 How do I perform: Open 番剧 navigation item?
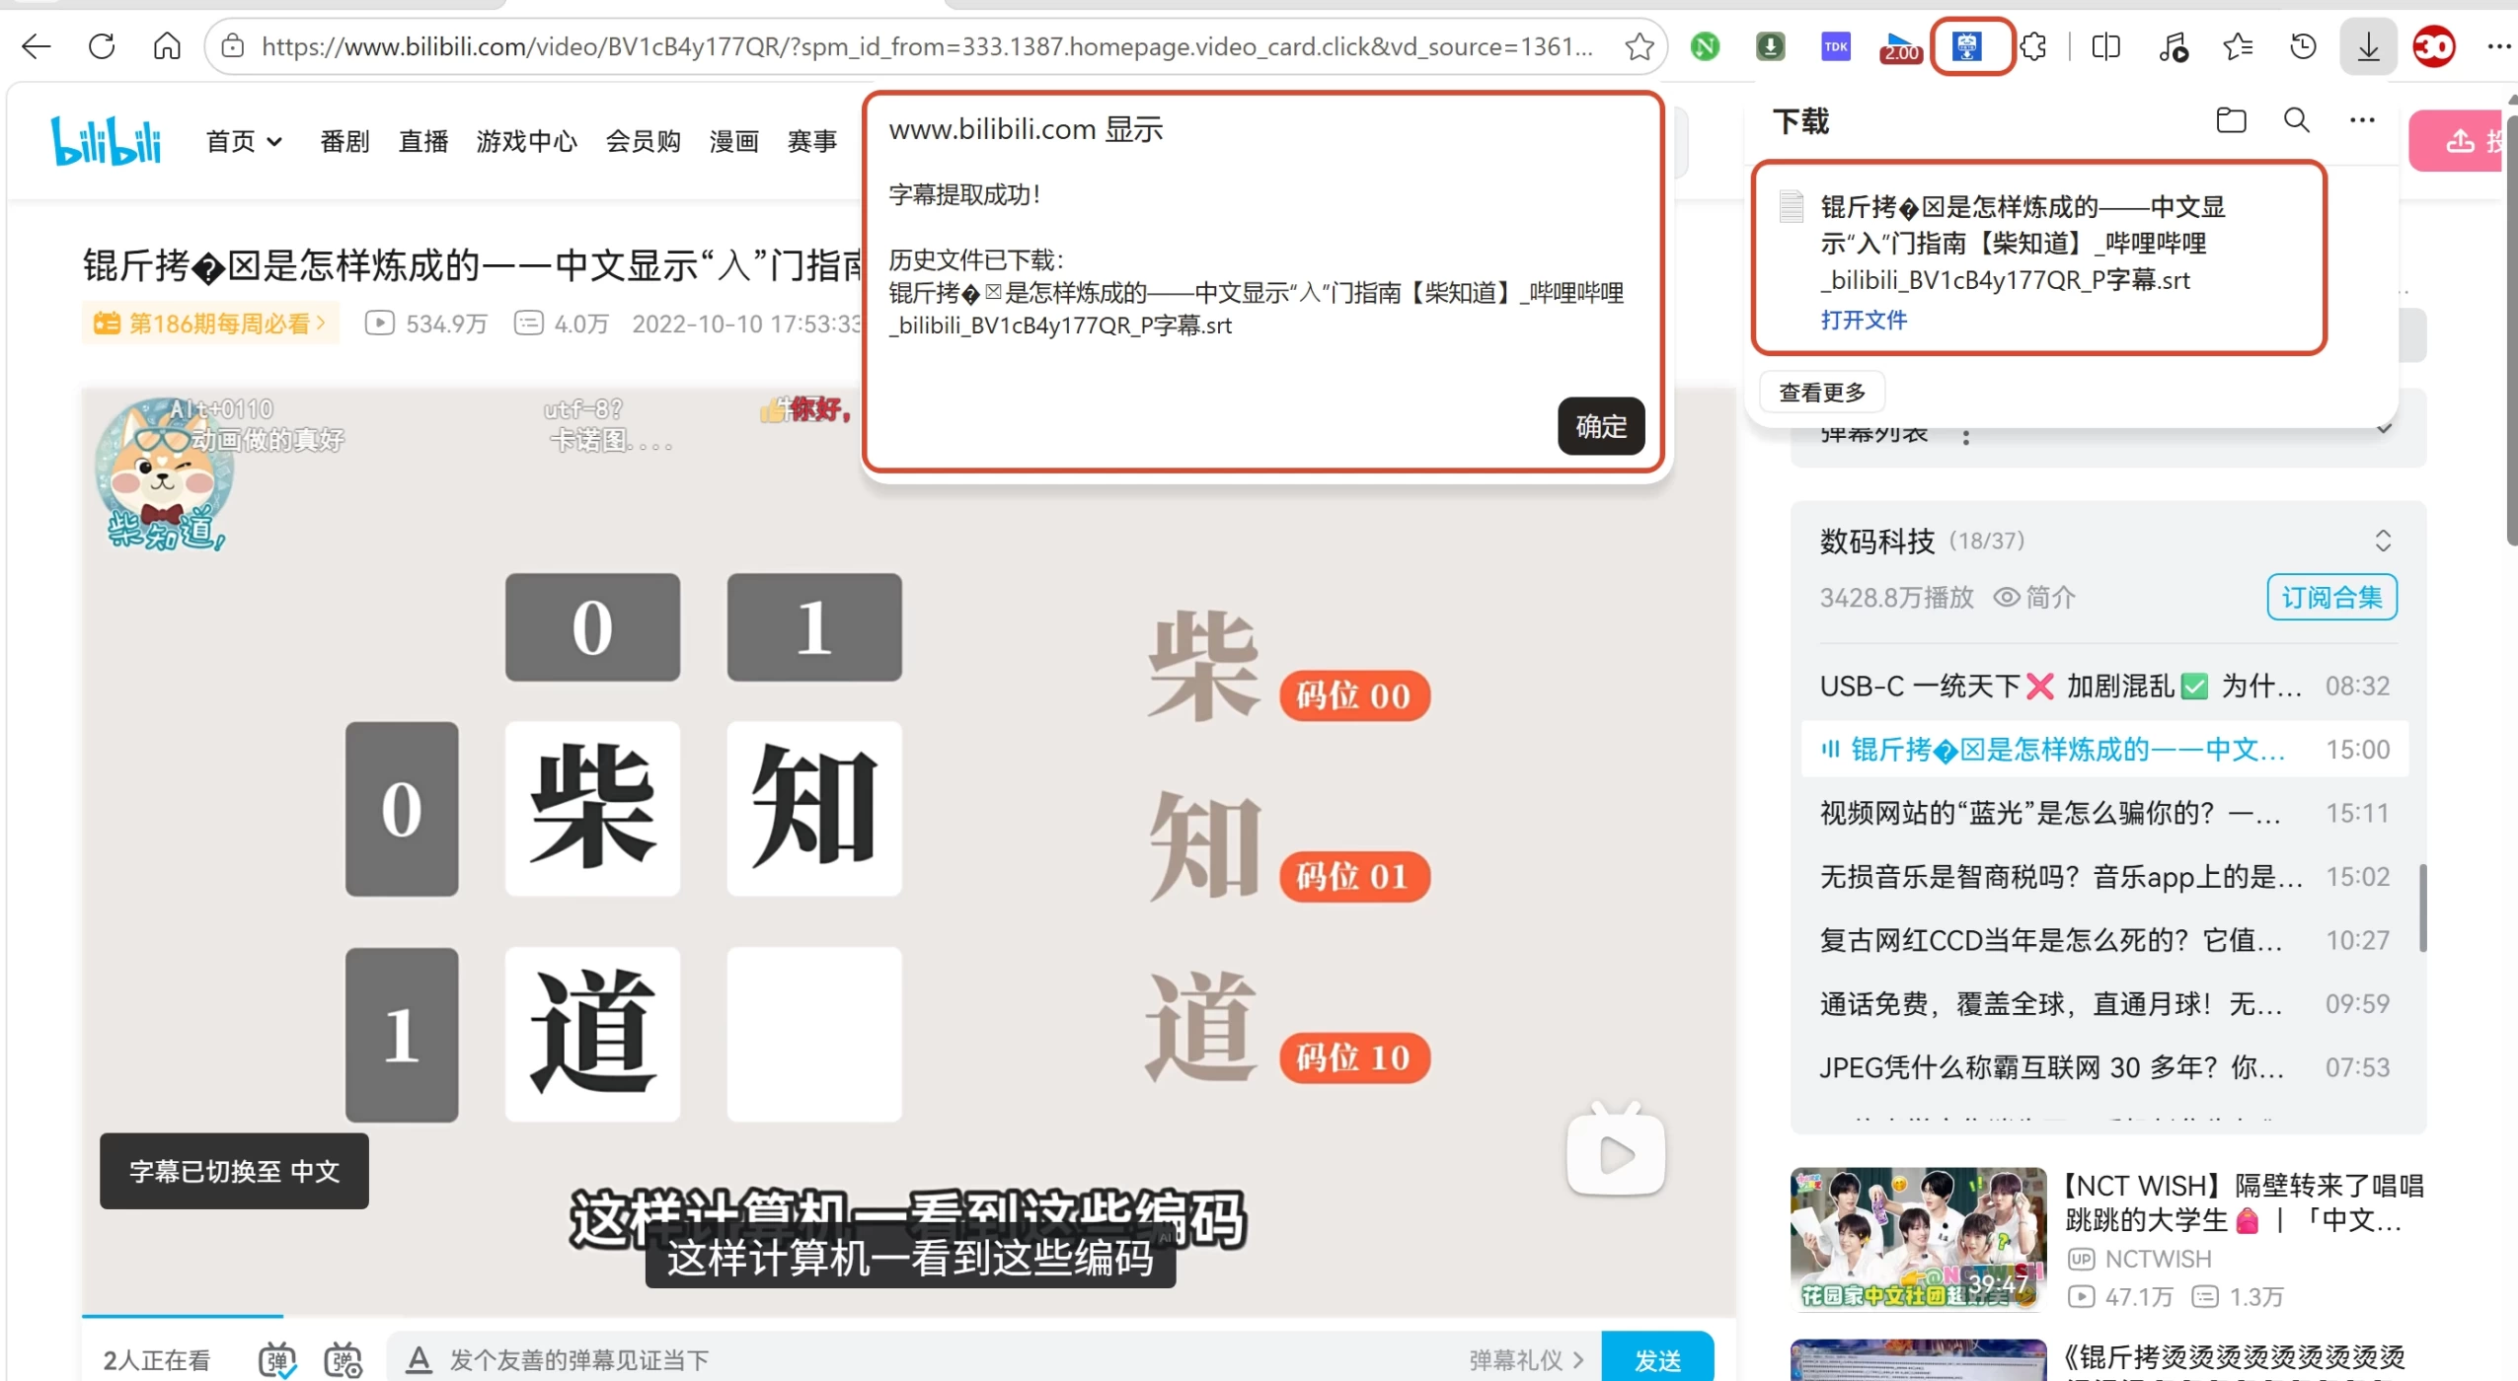tap(344, 141)
